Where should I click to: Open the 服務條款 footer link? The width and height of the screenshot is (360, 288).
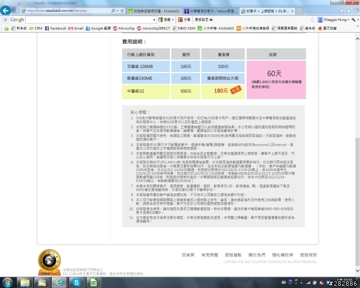coord(308,255)
